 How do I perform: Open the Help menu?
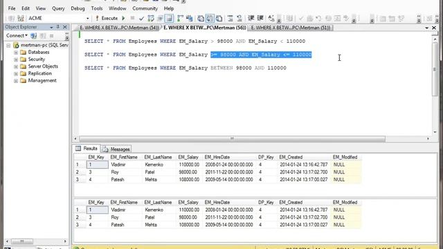coord(169,8)
